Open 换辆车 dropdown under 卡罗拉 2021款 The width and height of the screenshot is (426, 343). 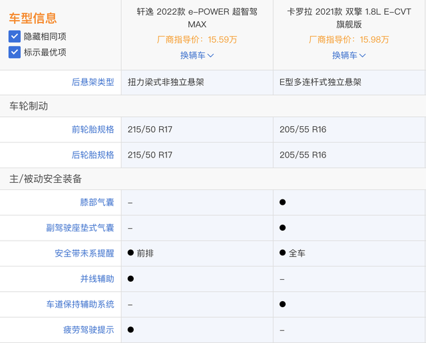coord(349,55)
